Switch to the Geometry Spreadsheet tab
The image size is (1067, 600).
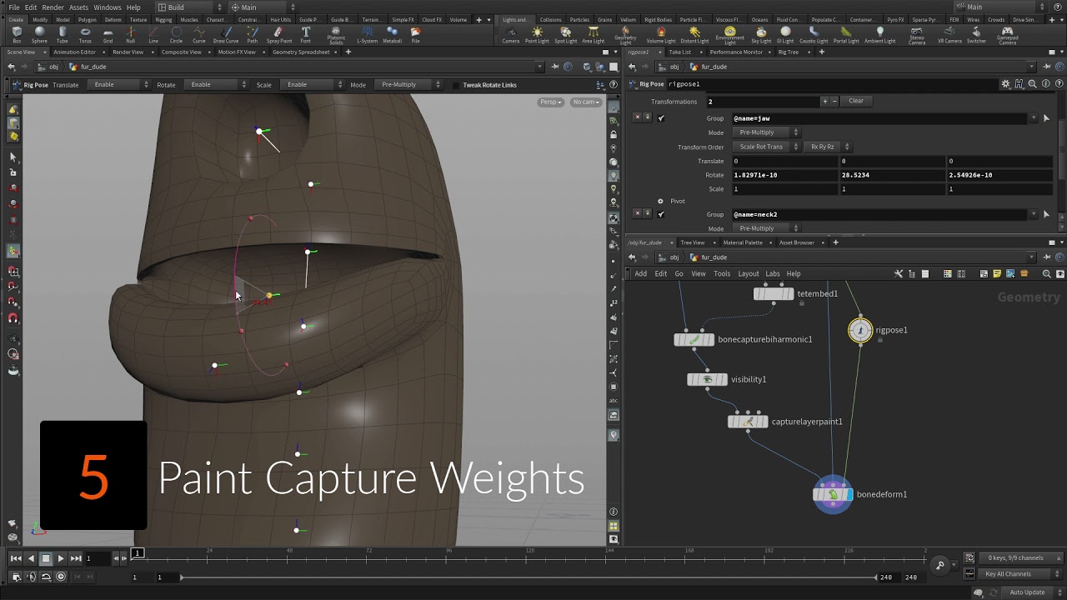(301, 52)
